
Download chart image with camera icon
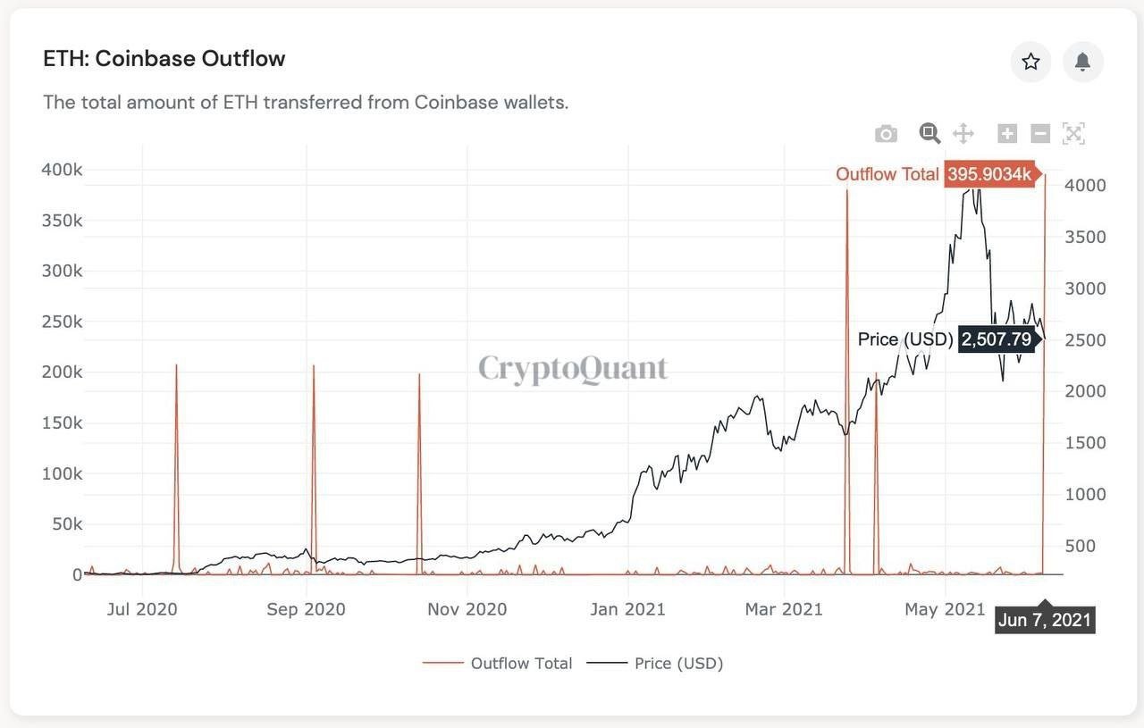click(886, 134)
